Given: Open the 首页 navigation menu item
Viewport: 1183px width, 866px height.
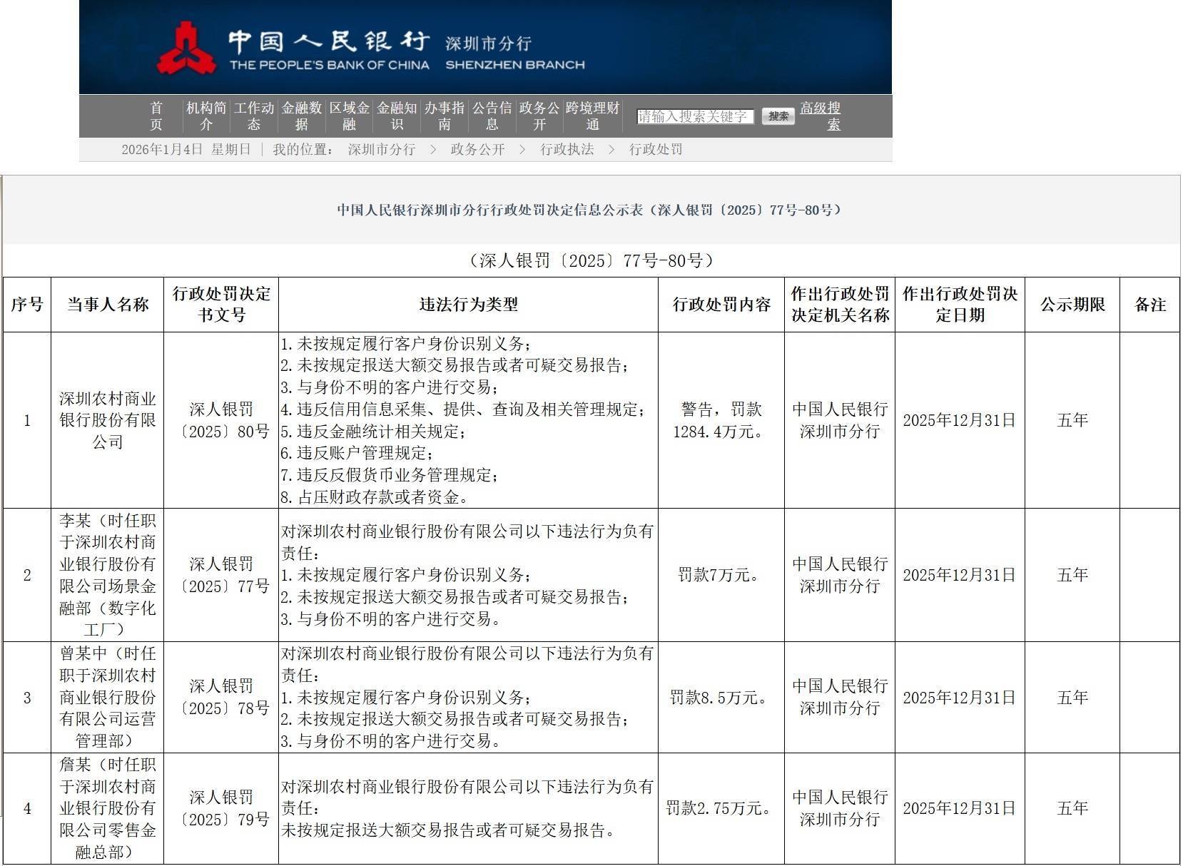Looking at the screenshot, I should tap(156, 116).
